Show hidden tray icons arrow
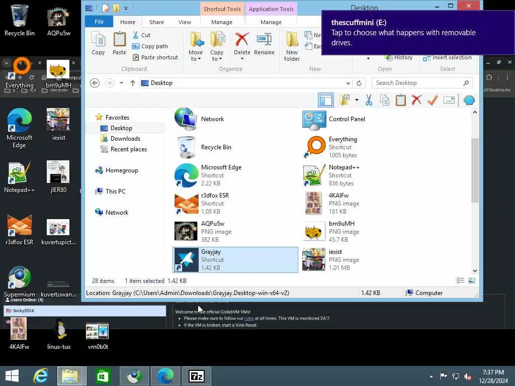This screenshot has height=386, width=515. (431, 376)
